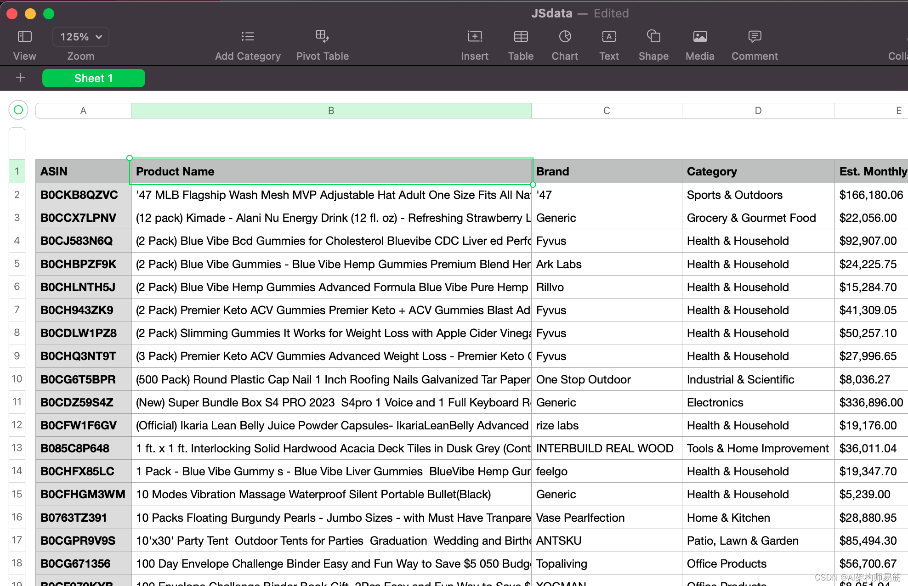Select the 10 Modes Vibration Massage cell

pos(331,494)
